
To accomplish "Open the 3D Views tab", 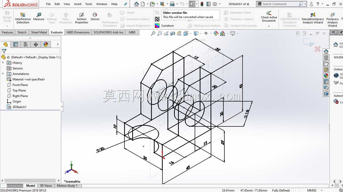I will pyautogui.click(x=46, y=186).
